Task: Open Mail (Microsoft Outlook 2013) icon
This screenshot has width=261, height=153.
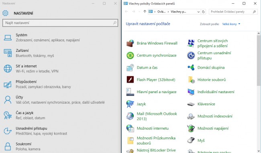Action: pyautogui.click(x=130, y=116)
